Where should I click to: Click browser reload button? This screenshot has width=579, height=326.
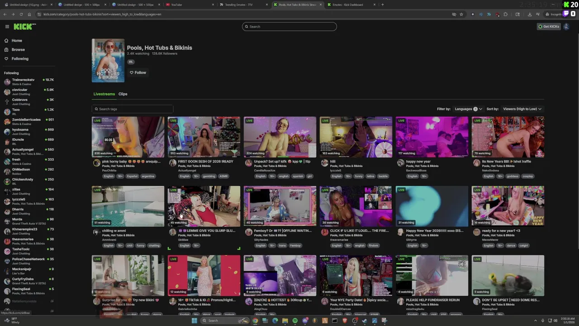pyautogui.click(x=21, y=14)
